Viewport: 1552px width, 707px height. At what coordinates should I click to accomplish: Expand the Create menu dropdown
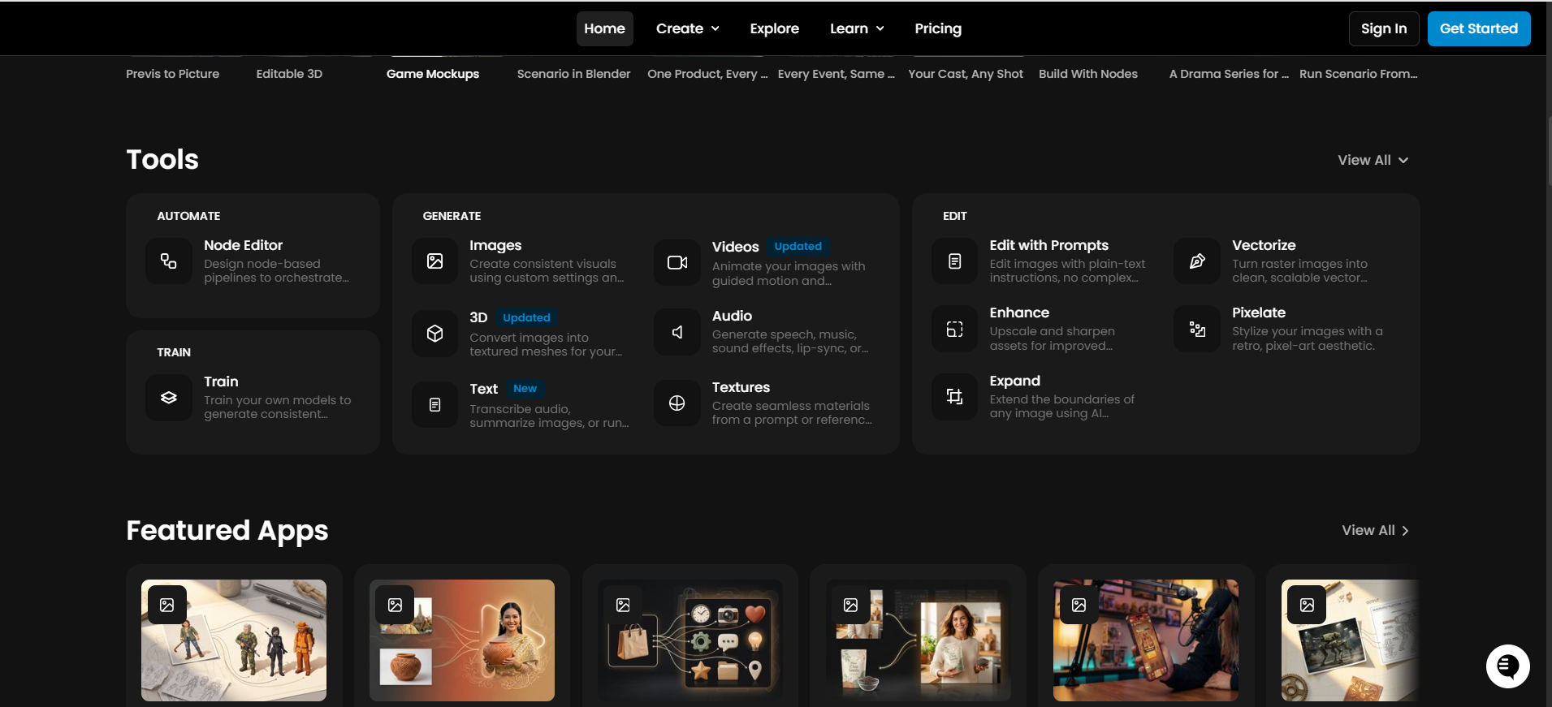click(688, 28)
